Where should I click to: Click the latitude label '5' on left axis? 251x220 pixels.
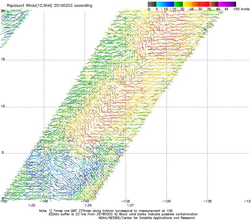tap(3, 152)
